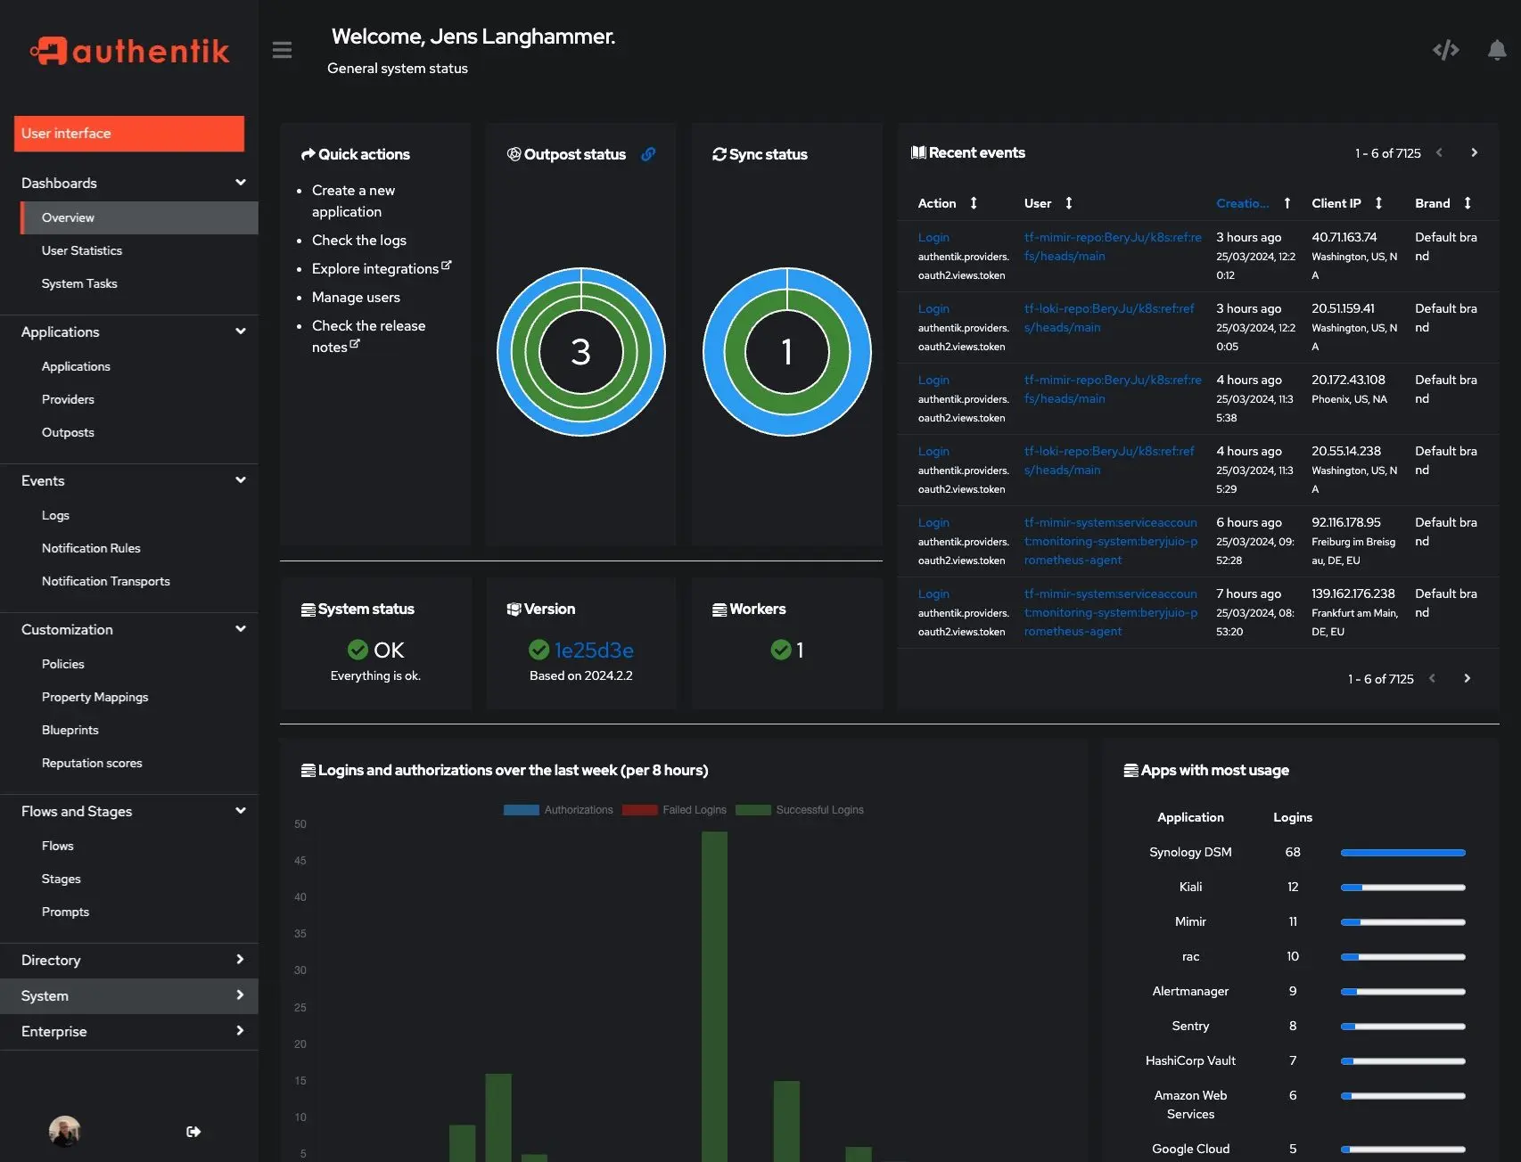Image resolution: width=1521 pixels, height=1162 pixels.
Task: Open the hamburger sidebar toggle
Action: (x=282, y=50)
